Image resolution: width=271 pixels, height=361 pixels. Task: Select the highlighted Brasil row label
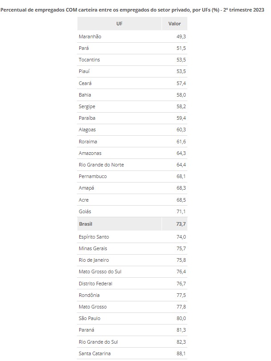(85, 224)
